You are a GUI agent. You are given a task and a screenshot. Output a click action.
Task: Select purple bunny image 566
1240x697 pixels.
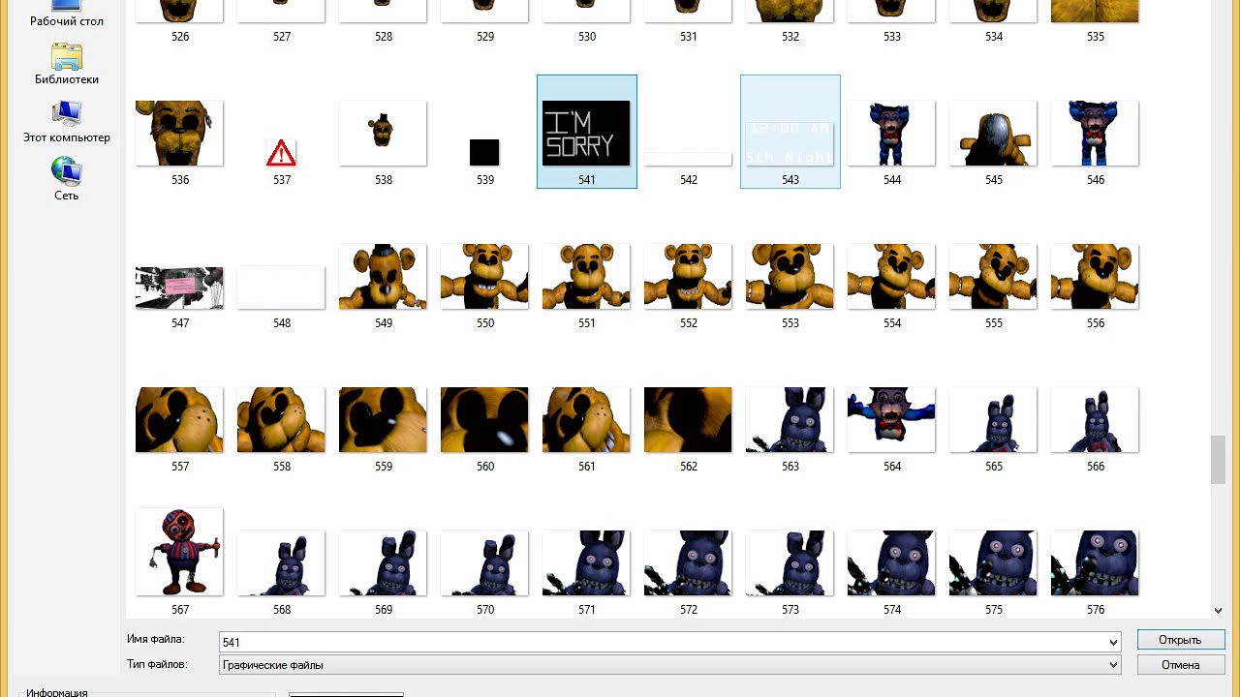coord(1095,419)
